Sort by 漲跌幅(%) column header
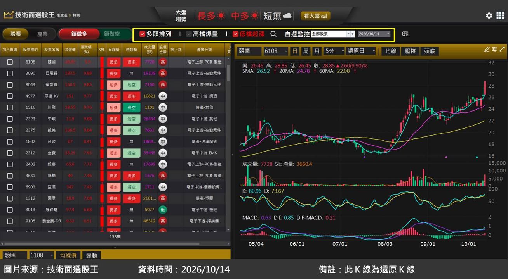 click(88, 50)
